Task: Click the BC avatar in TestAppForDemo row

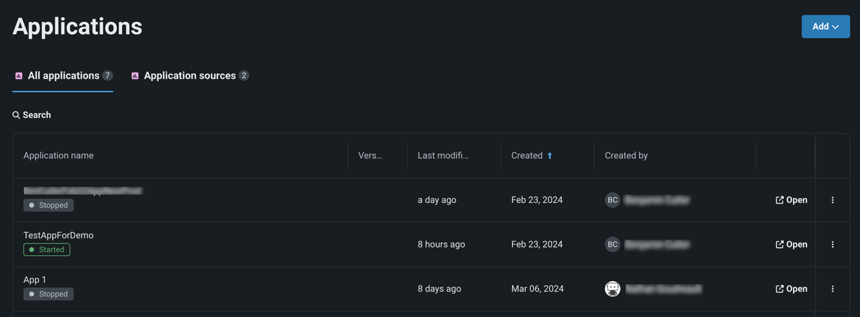Action: tap(612, 245)
